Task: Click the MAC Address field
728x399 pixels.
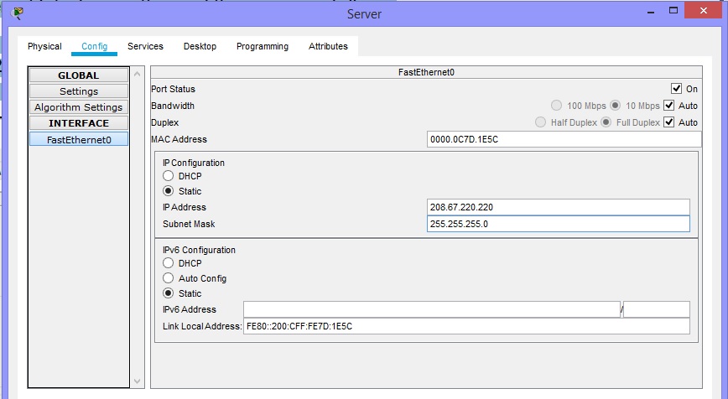Action: [563, 139]
